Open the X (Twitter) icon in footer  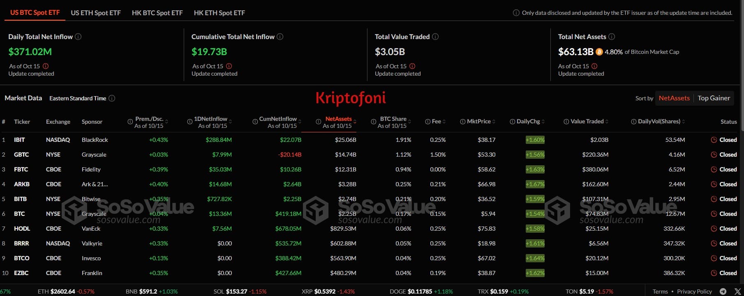737,291
